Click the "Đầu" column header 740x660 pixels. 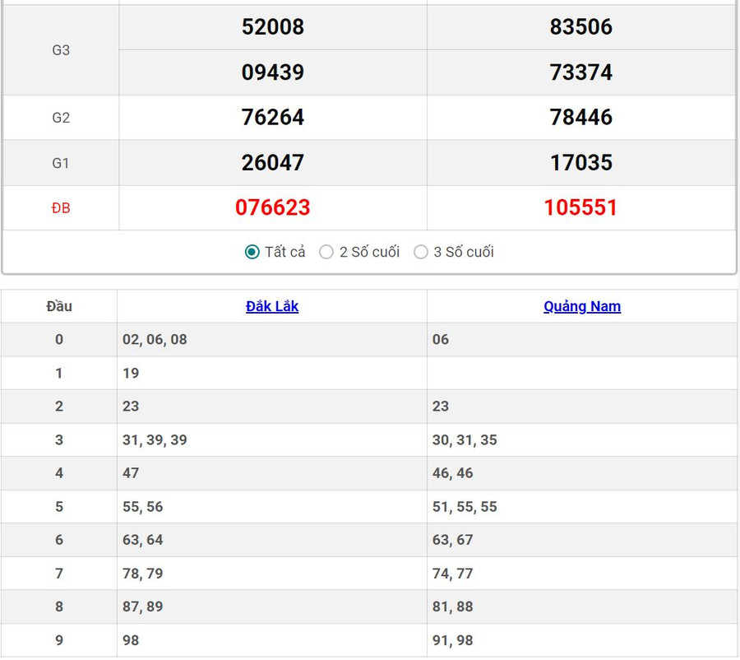(x=59, y=306)
